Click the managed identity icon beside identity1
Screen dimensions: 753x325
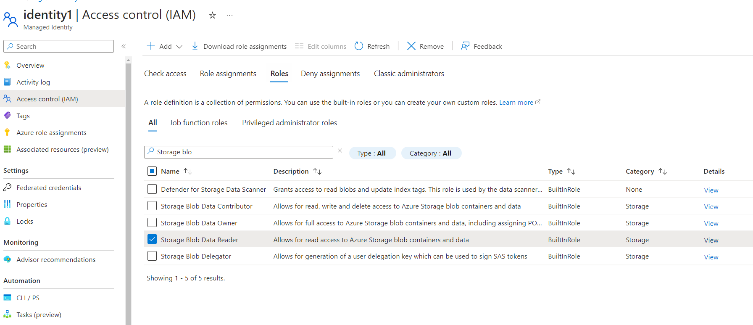pyautogui.click(x=11, y=19)
